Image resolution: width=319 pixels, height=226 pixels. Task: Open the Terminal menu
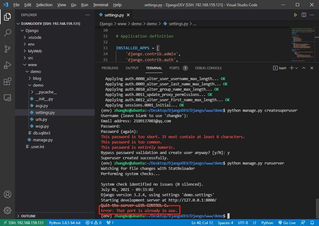pyautogui.click(x=101, y=5)
